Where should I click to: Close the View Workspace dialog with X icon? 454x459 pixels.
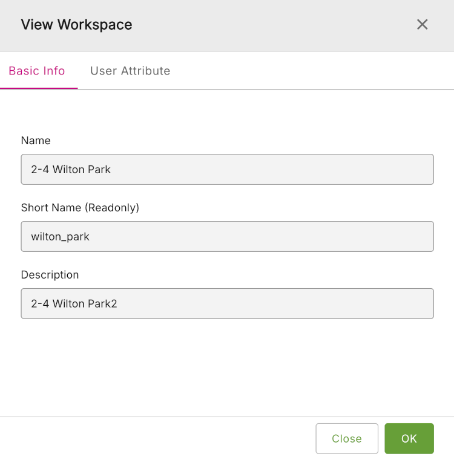pos(422,24)
